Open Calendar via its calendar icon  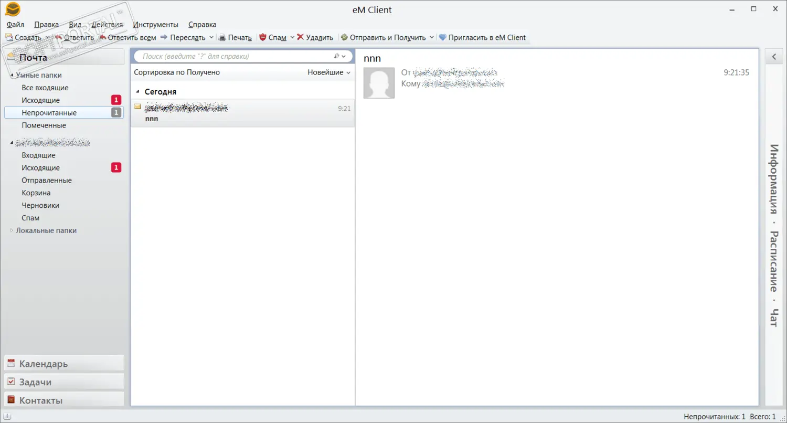pos(11,363)
